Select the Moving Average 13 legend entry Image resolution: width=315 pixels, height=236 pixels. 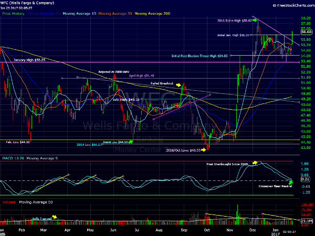pos(79,14)
